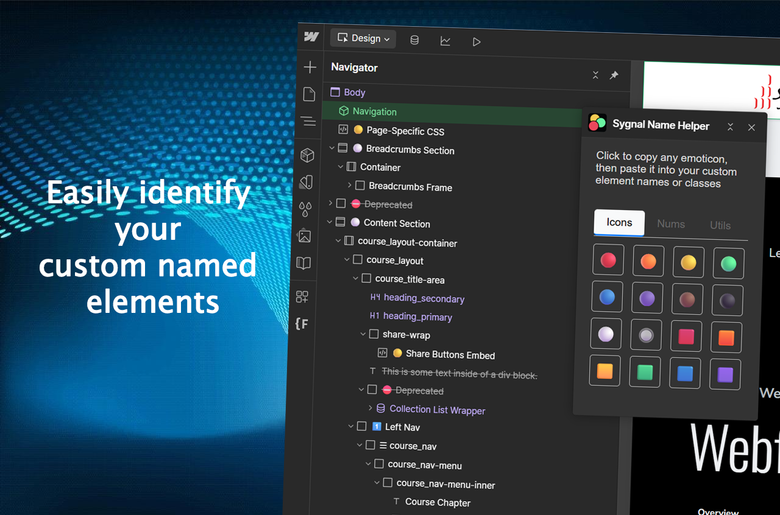This screenshot has height=515, width=780.
Task: Copy the green square emoticon
Action: pyautogui.click(x=645, y=372)
